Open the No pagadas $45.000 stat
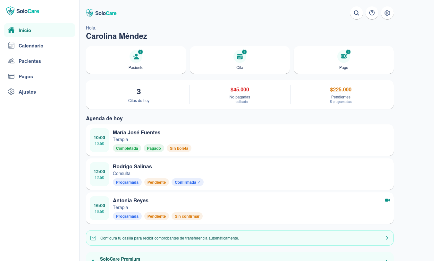Image resolution: width=438 pixels, height=261 pixels. pos(240,95)
